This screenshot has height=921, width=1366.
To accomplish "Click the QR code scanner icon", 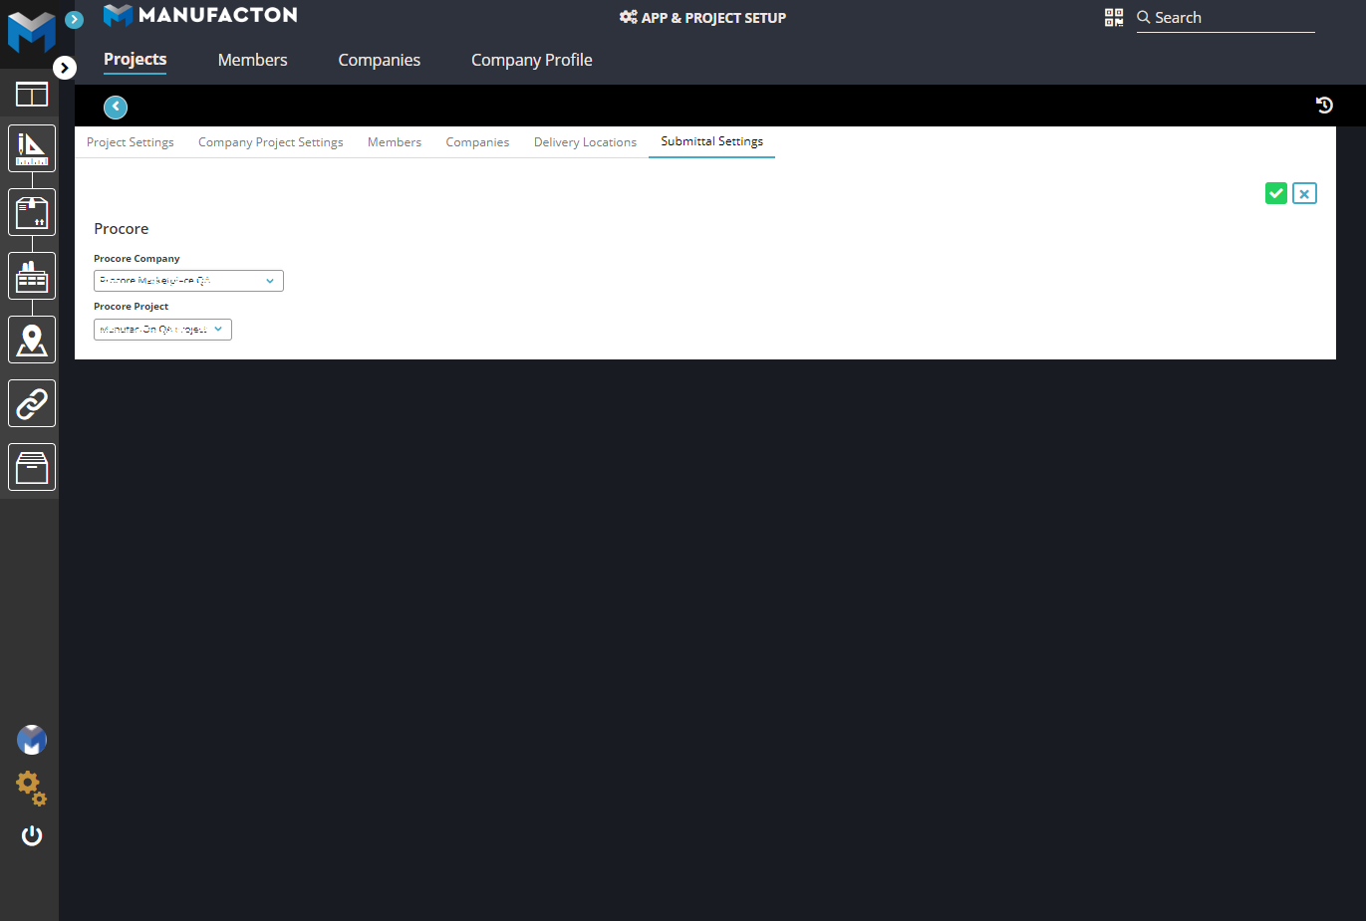I will pos(1113,17).
